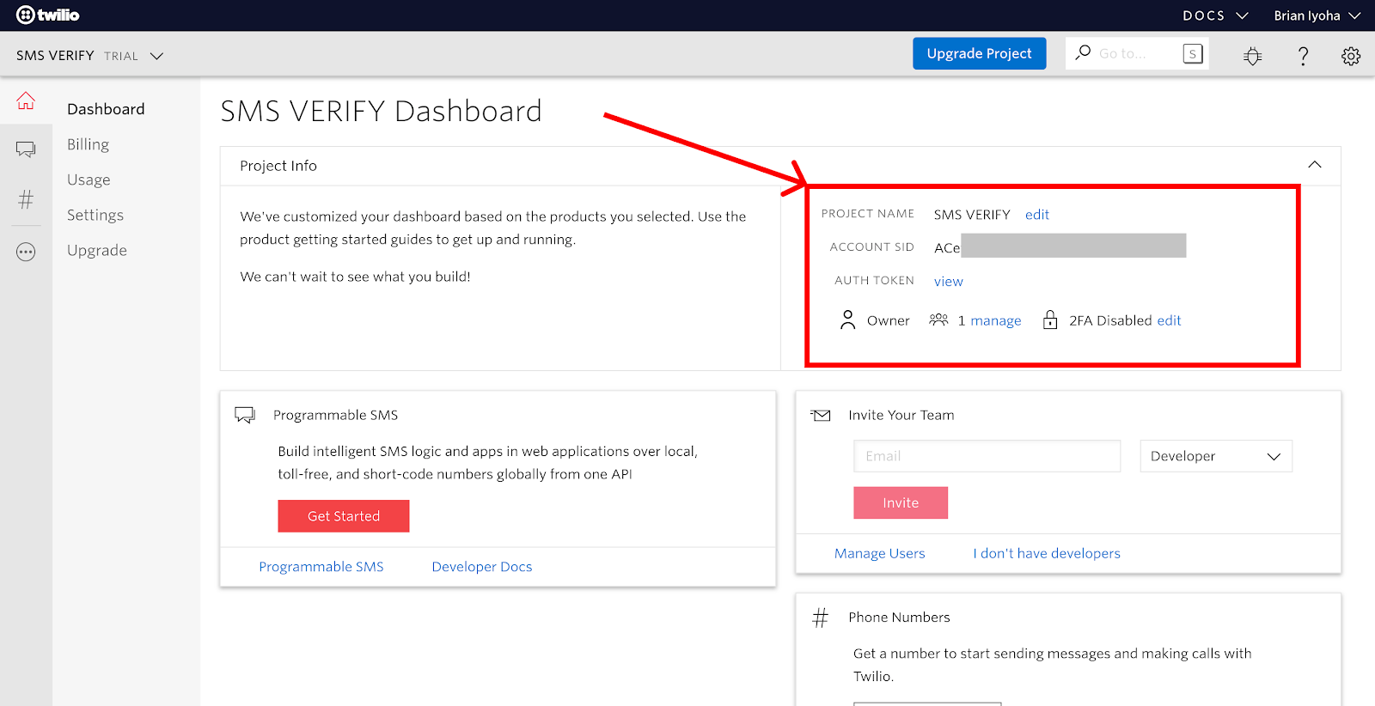
Task: Select Dashboard in the side menu
Action: (106, 109)
